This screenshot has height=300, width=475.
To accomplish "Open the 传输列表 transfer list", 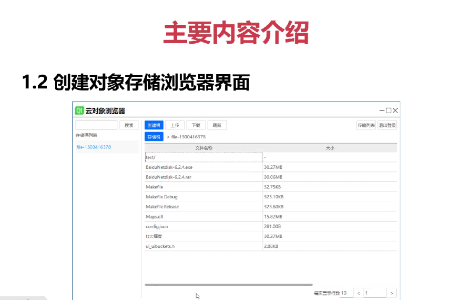I will tap(366, 125).
